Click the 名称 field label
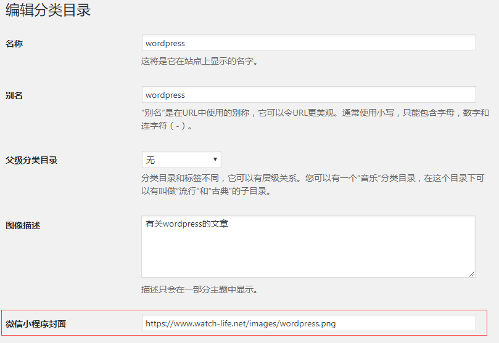This screenshot has height=343, width=499. [x=14, y=44]
